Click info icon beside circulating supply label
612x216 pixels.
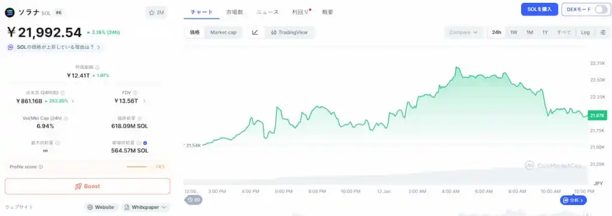pyautogui.click(x=139, y=143)
